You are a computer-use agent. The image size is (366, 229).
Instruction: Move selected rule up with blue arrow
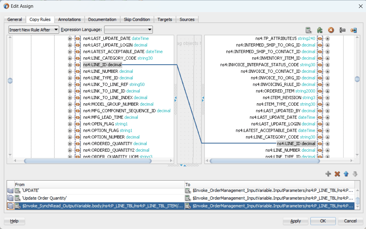point(346,174)
